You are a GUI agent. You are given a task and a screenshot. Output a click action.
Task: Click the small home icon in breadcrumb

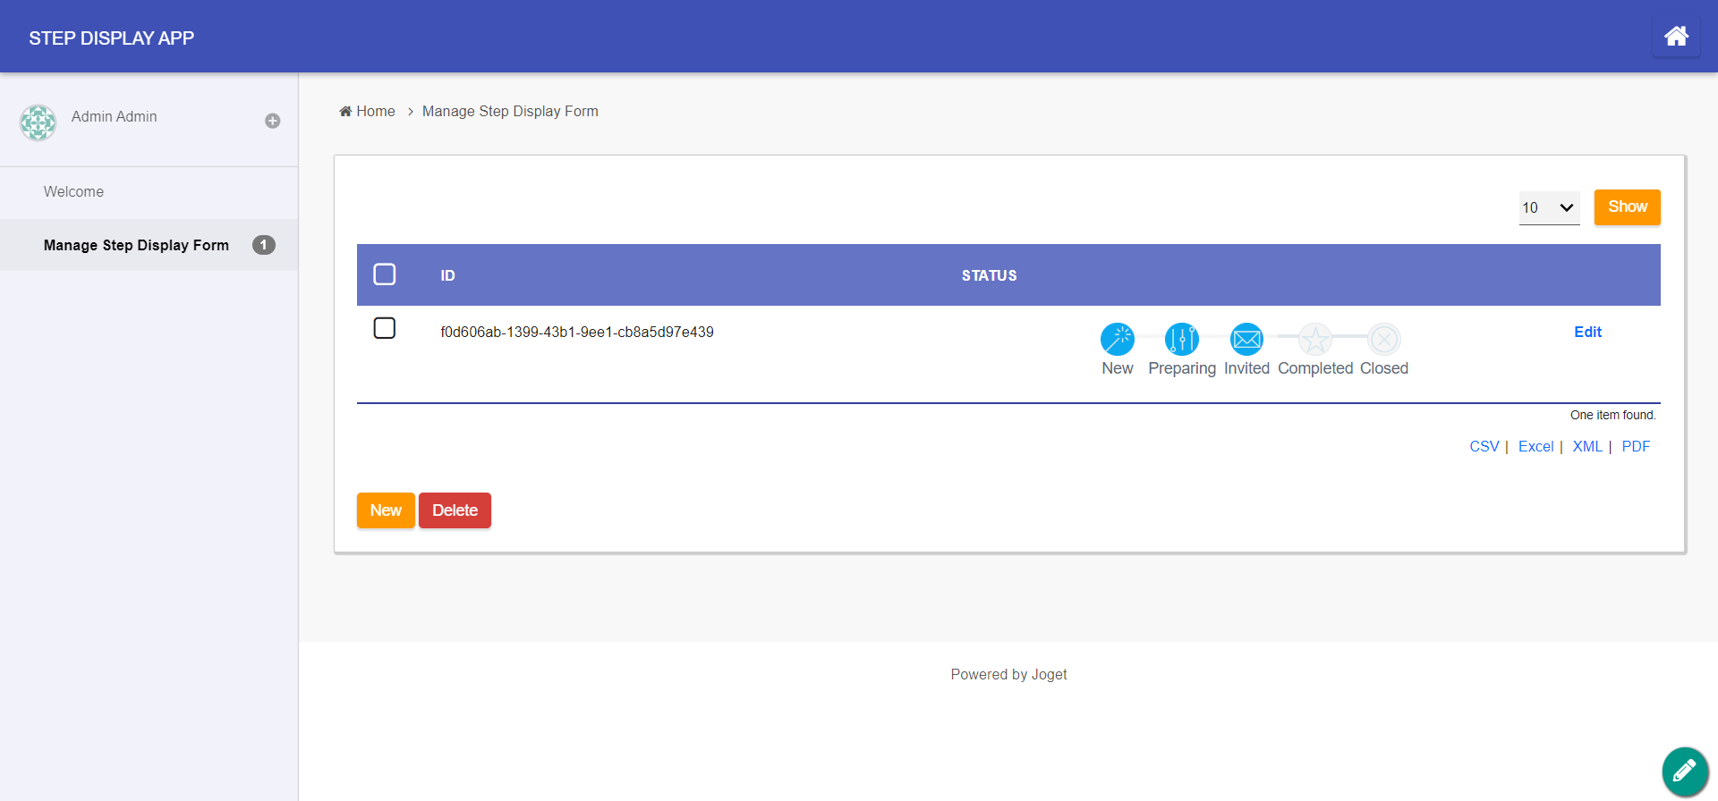[x=345, y=111]
